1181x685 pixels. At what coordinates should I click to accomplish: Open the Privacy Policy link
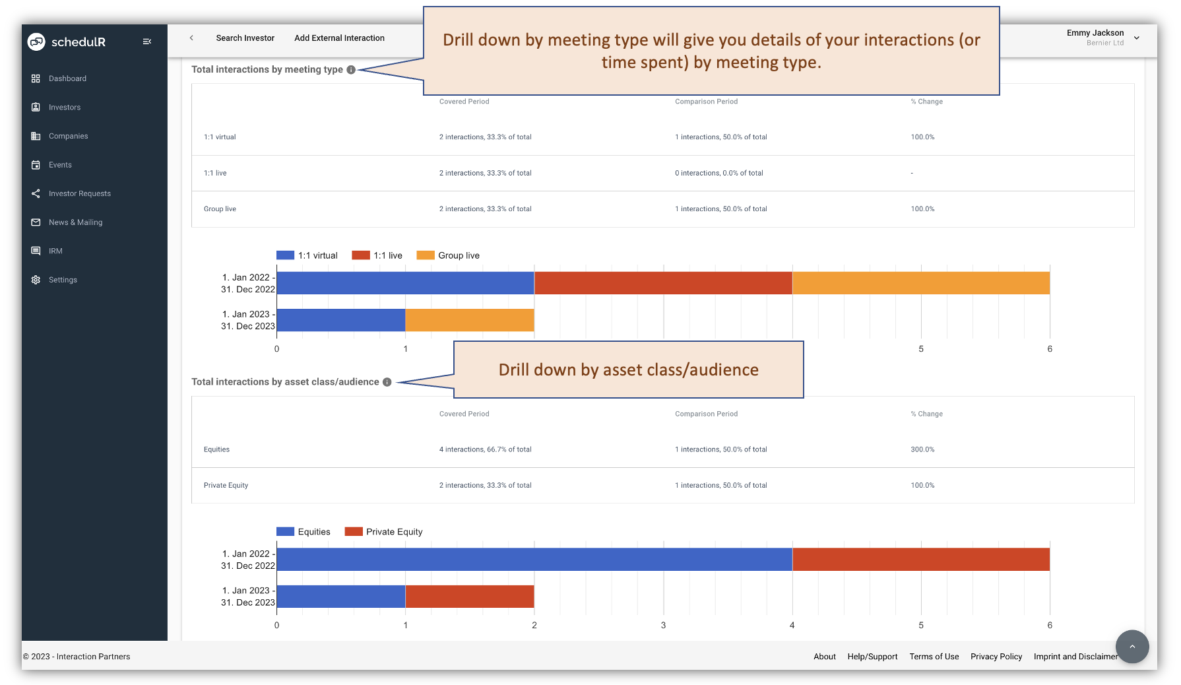pyautogui.click(x=996, y=657)
